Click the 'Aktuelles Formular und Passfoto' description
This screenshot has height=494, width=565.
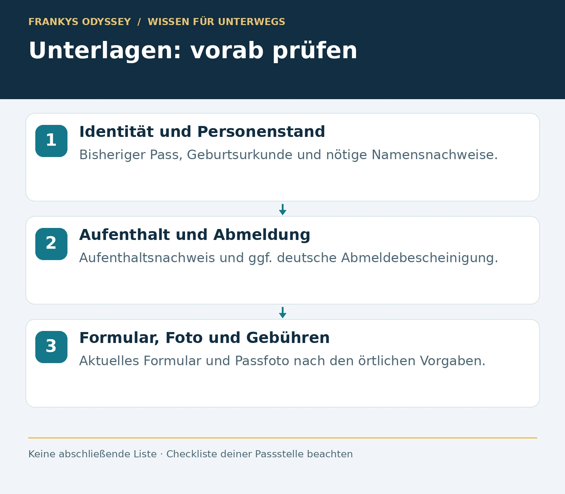[x=282, y=361]
